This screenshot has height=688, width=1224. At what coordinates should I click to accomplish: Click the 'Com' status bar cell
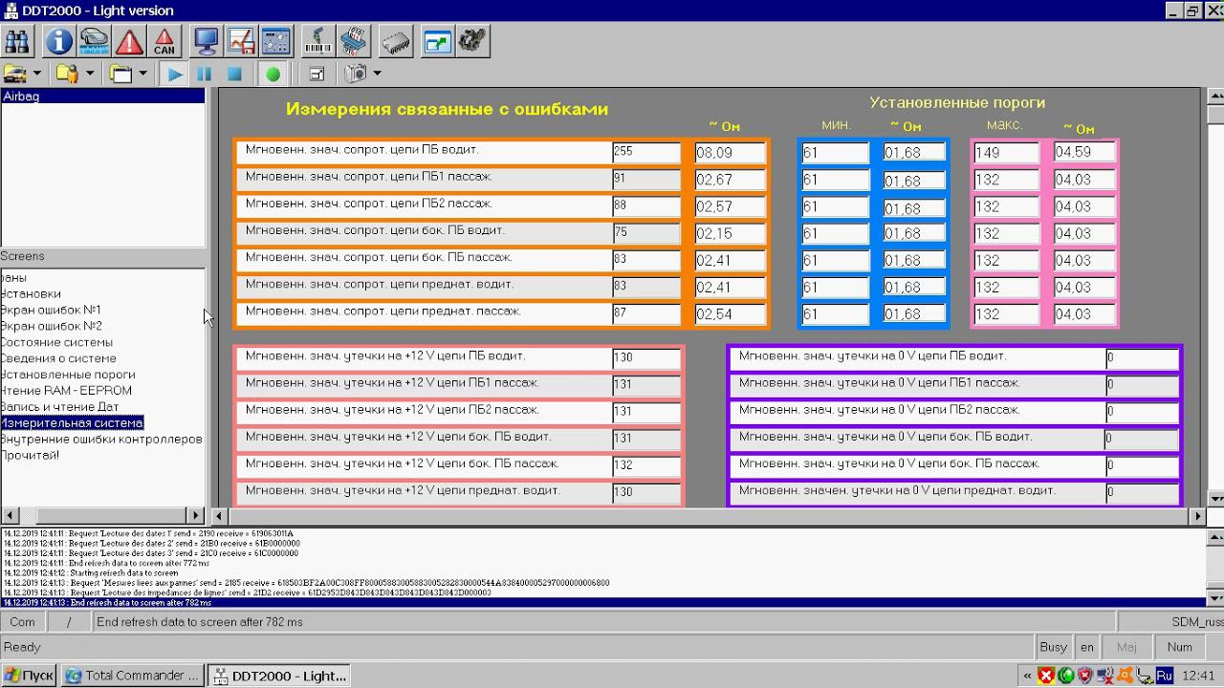tap(23, 622)
